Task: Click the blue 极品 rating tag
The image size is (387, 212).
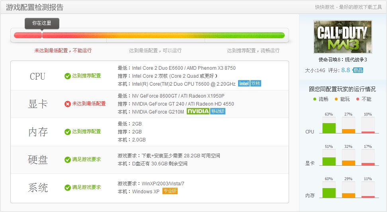Action: pos(358,70)
